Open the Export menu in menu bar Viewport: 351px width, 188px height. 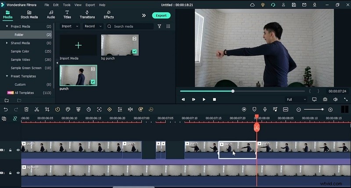(90, 5)
